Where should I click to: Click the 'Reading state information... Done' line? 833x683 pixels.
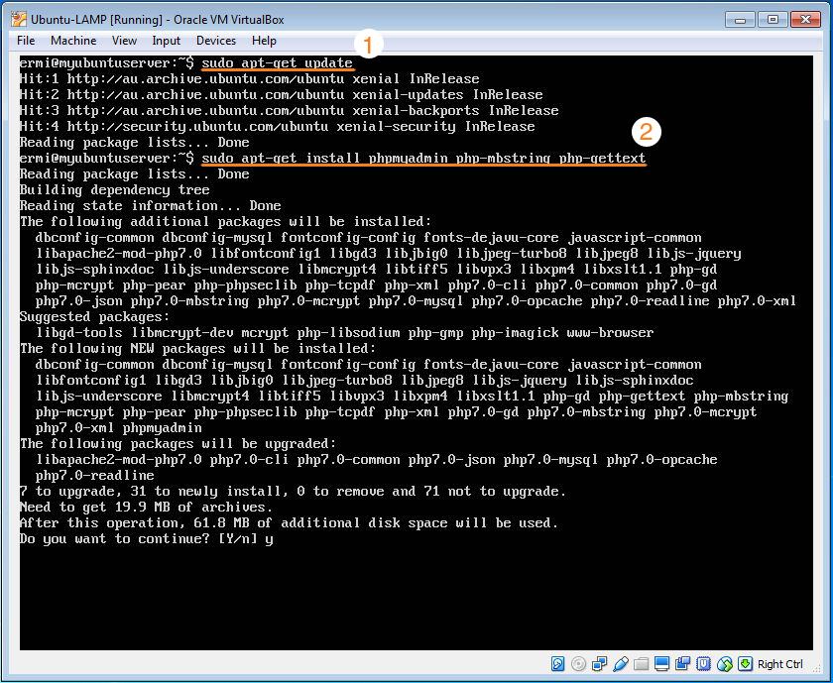tap(151, 205)
